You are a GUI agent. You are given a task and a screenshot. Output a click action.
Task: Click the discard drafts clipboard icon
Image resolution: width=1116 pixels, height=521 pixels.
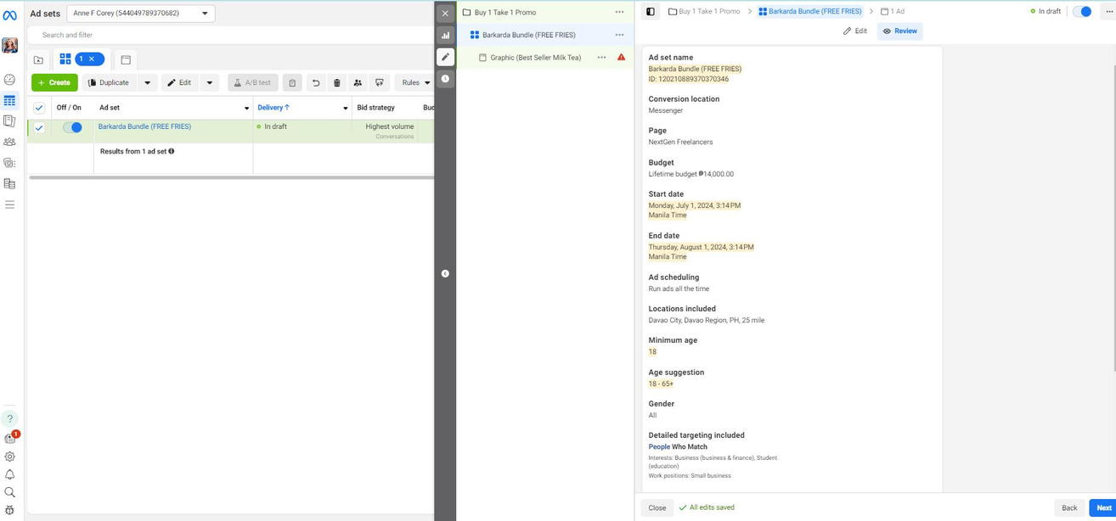pos(292,82)
